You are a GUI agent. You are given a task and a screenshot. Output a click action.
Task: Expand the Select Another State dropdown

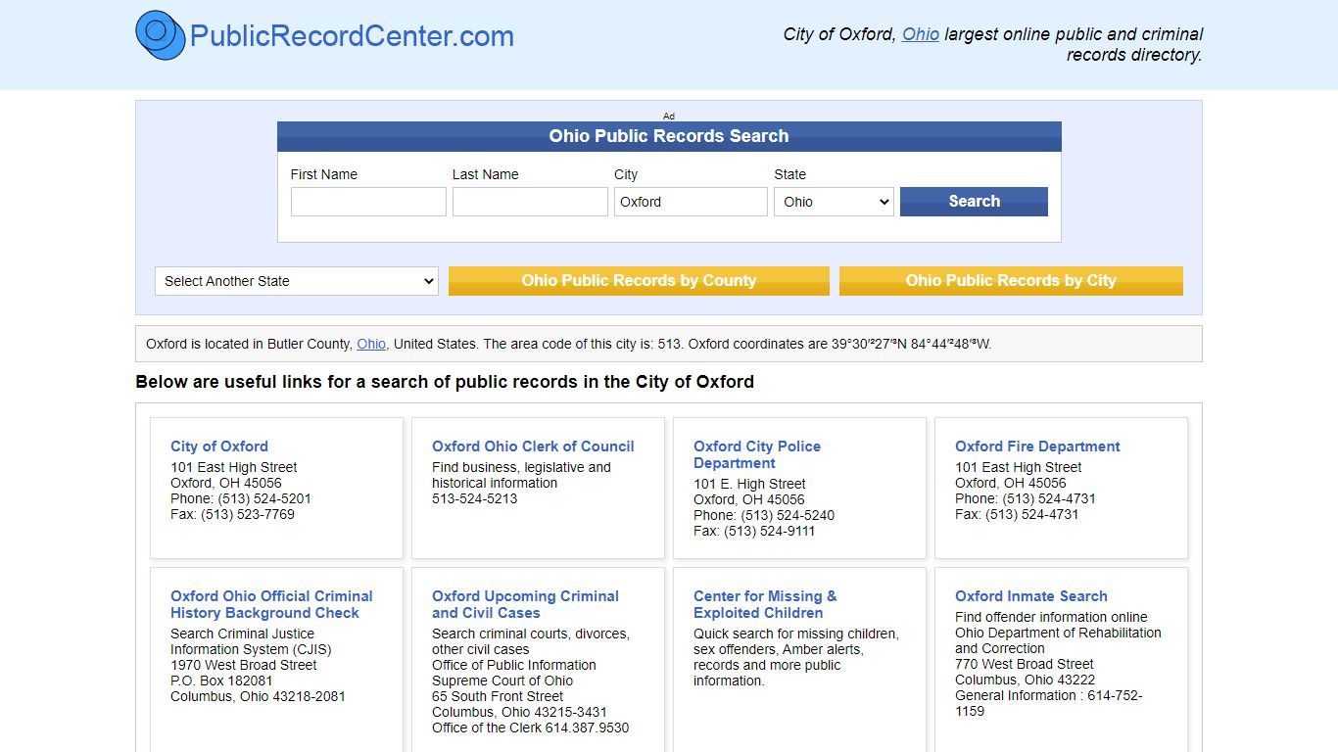click(x=296, y=281)
